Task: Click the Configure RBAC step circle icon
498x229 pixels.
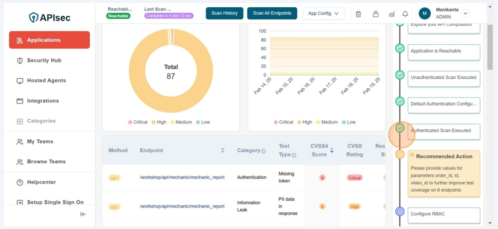Action: pyautogui.click(x=400, y=211)
